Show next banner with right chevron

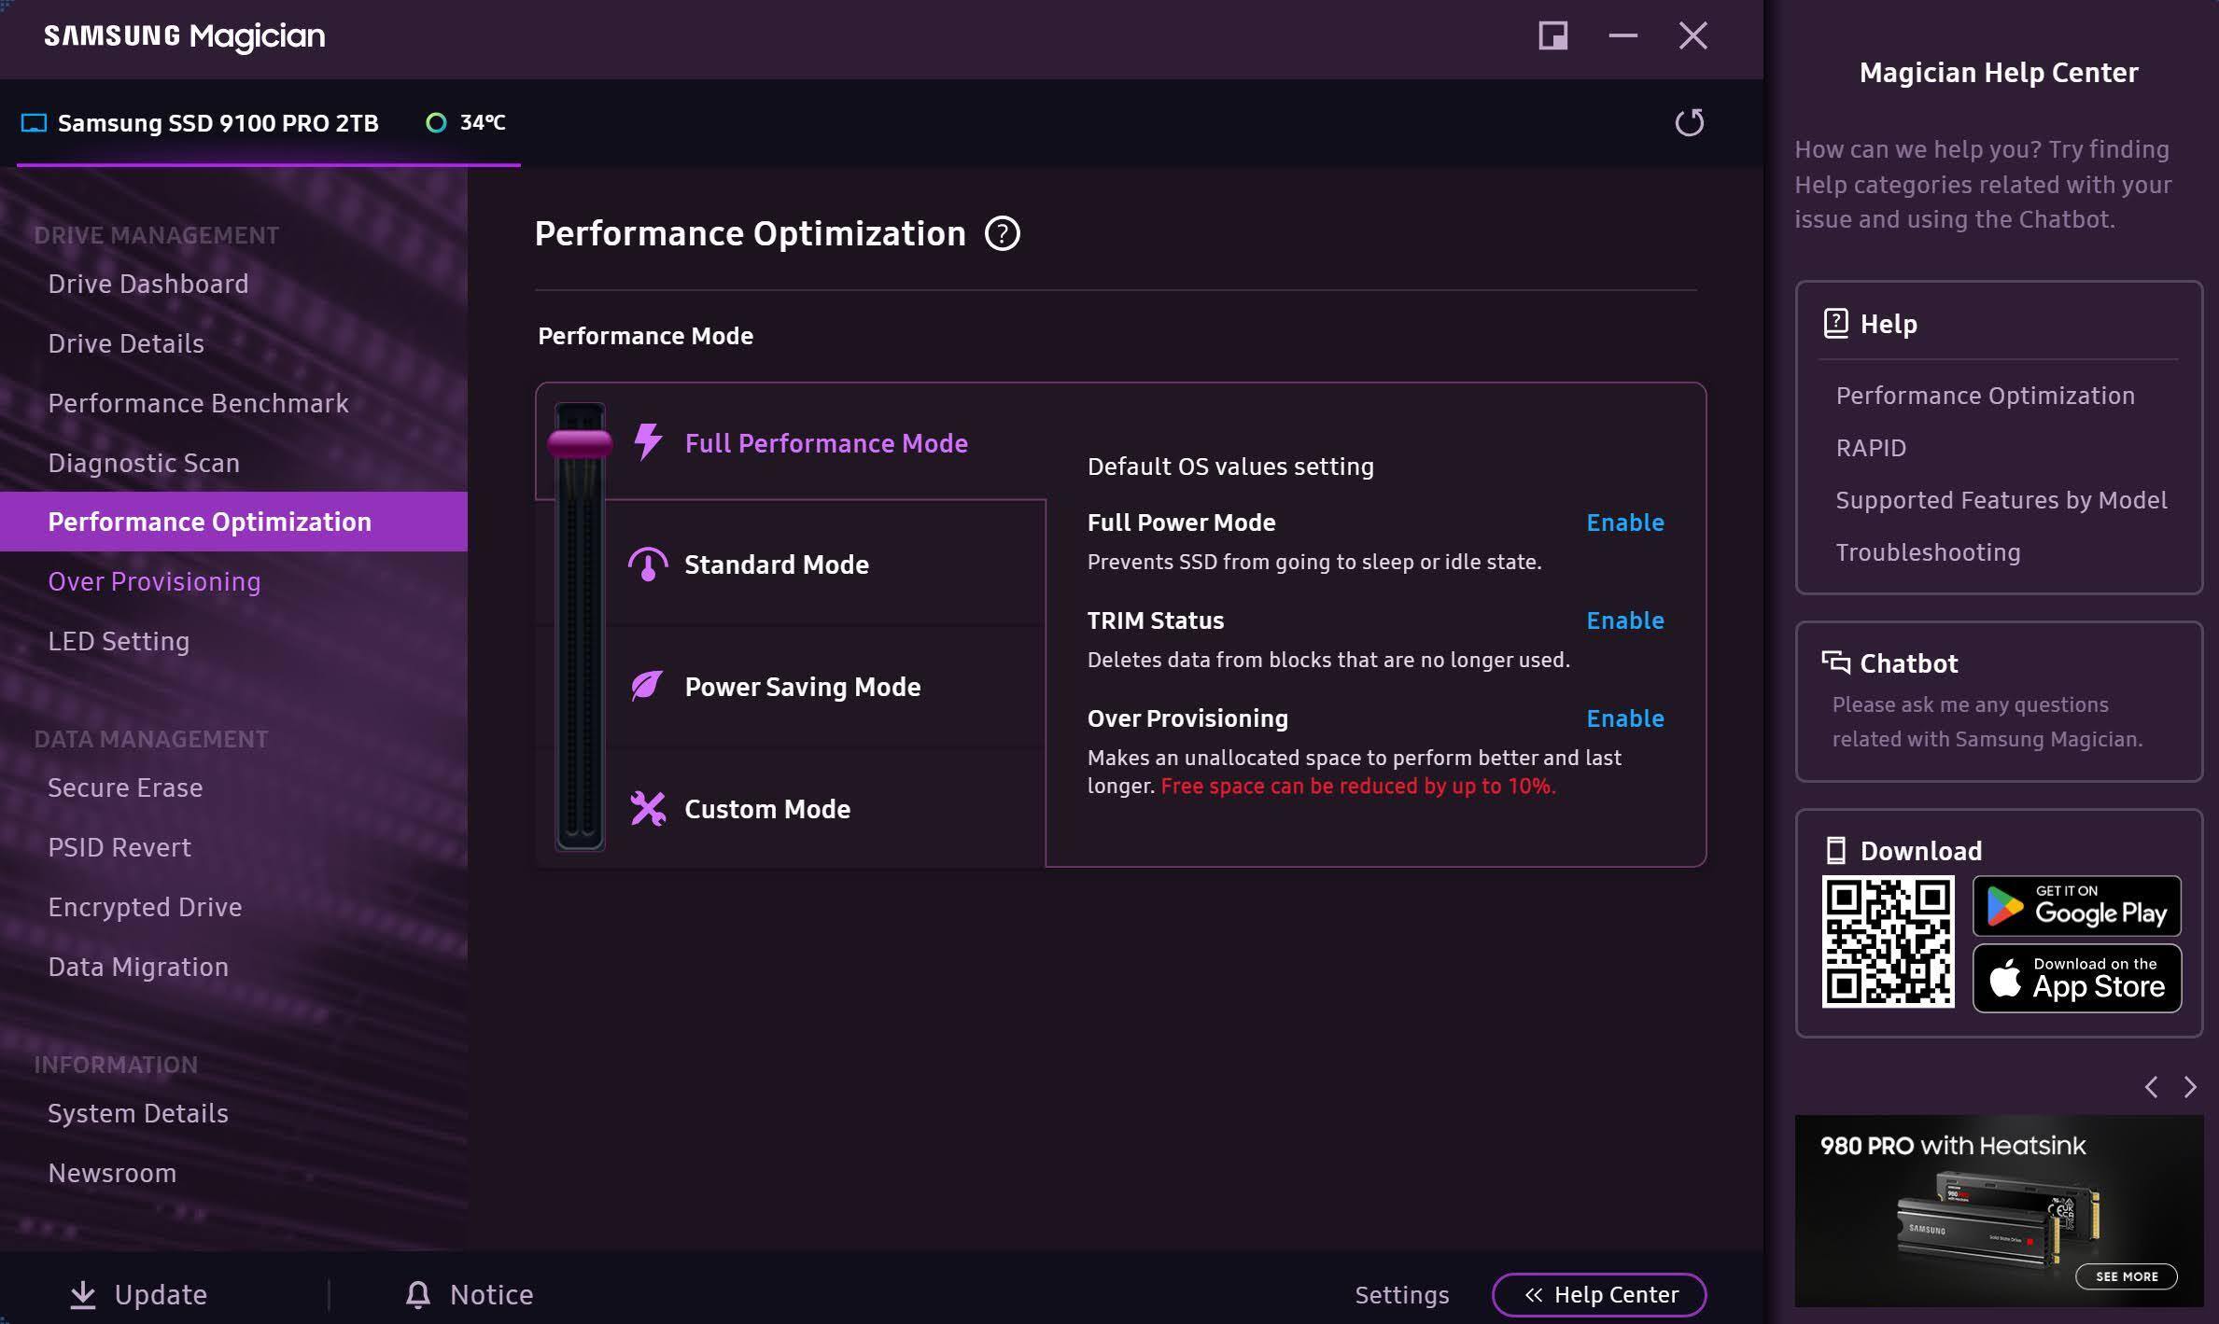pyautogui.click(x=2190, y=1087)
